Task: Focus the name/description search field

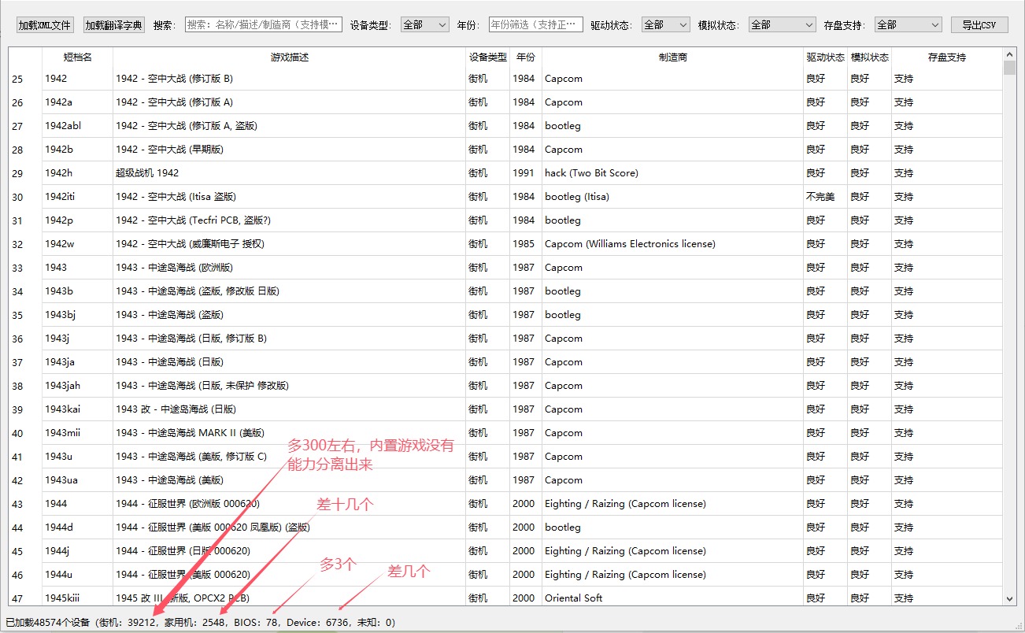Action: click(x=264, y=25)
